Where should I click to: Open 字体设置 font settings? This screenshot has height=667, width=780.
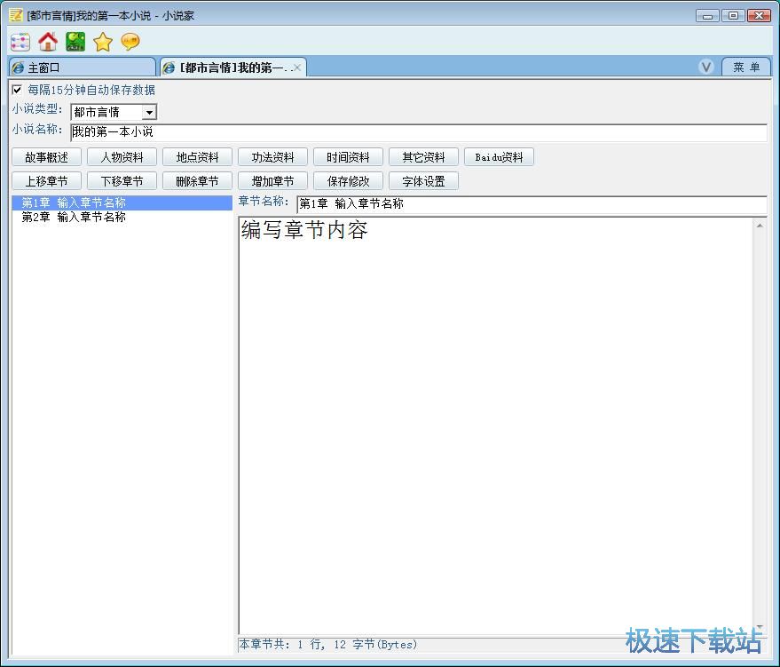424,181
